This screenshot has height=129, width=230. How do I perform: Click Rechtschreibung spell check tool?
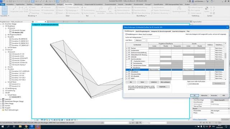[x=88, y=10]
